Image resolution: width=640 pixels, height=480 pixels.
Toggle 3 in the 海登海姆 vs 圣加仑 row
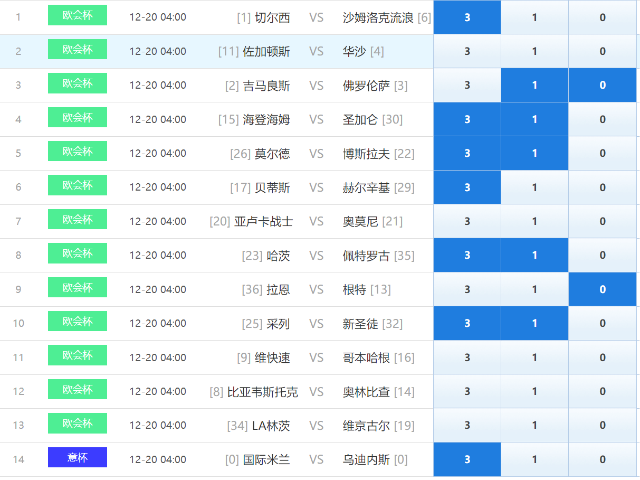(x=467, y=119)
